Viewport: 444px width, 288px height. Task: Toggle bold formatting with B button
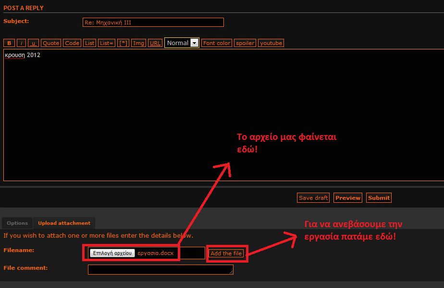pyautogui.click(x=9, y=43)
